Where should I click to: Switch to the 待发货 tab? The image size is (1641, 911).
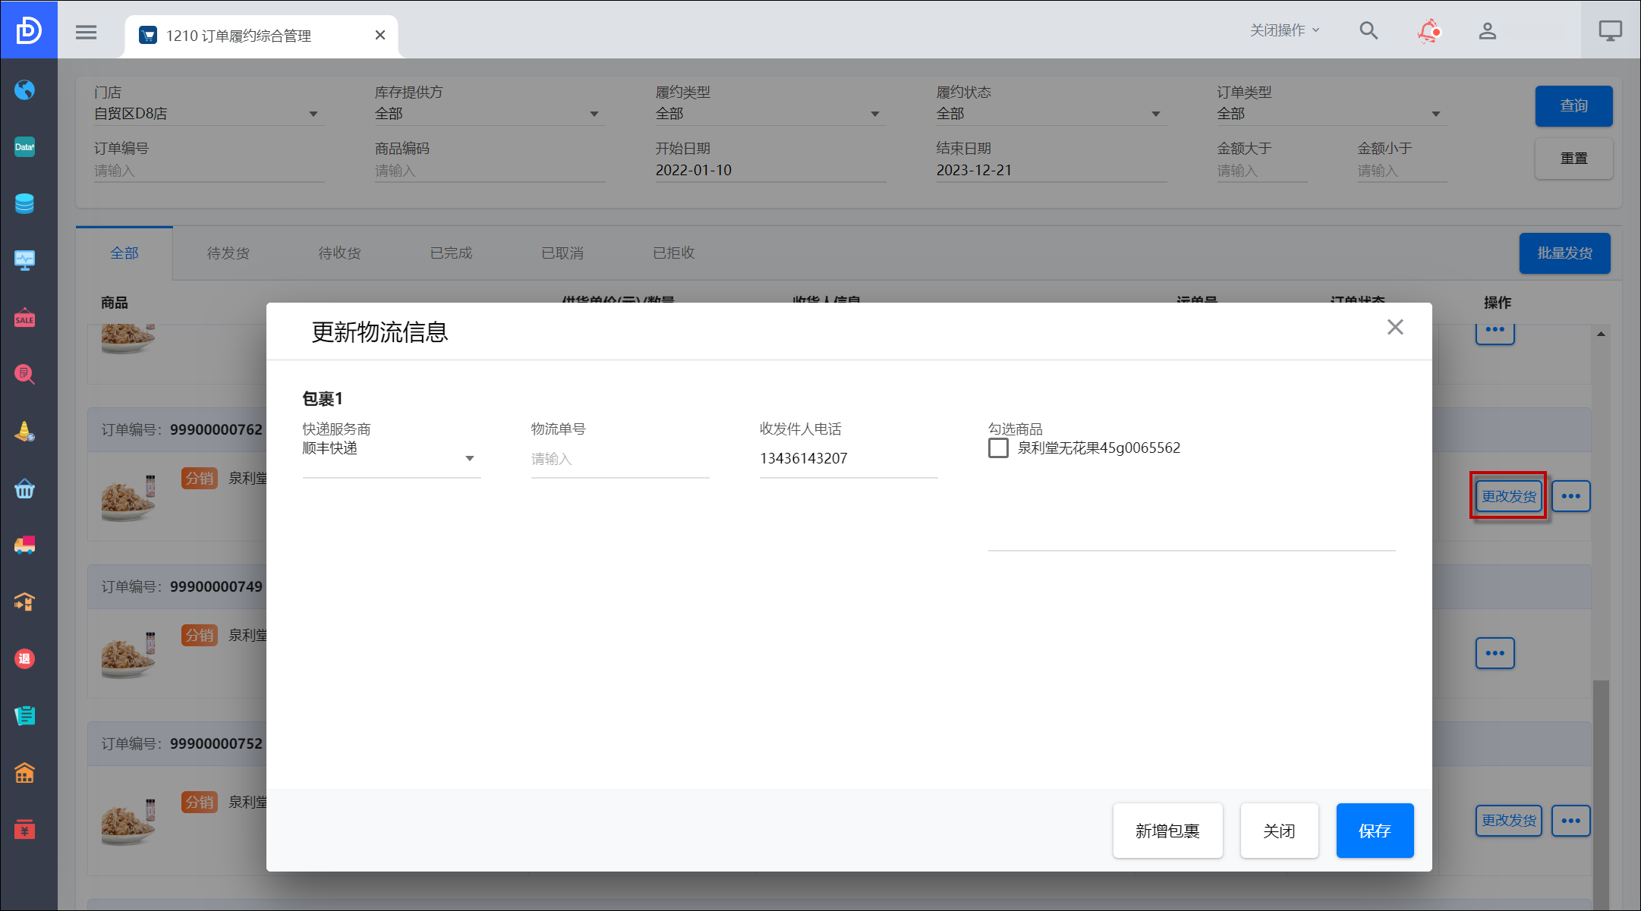tap(228, 253)
